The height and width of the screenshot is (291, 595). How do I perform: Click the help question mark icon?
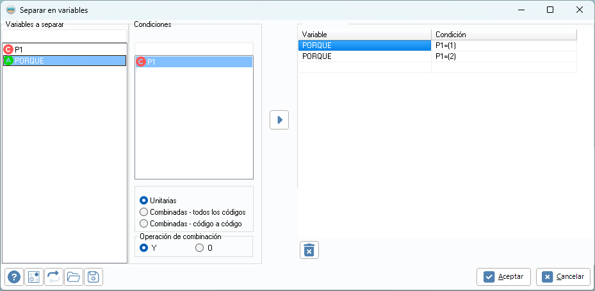coord(14,277)
